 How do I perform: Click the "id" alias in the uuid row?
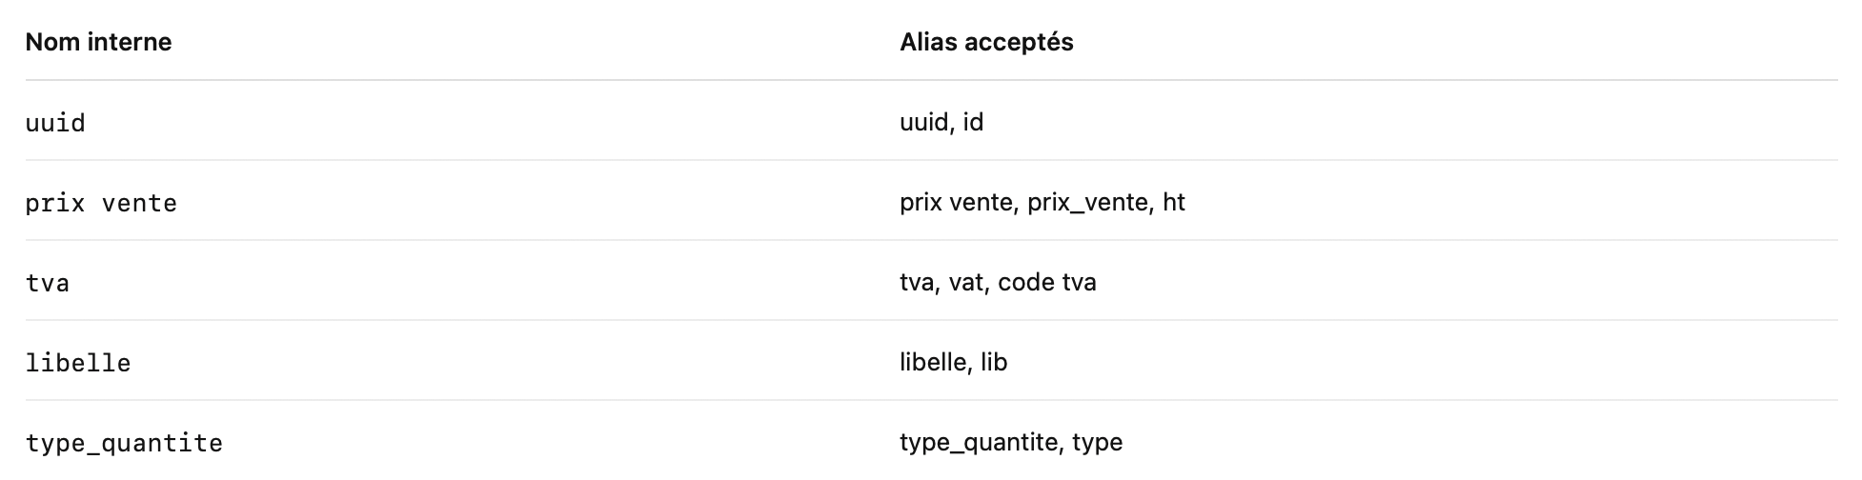973,122
